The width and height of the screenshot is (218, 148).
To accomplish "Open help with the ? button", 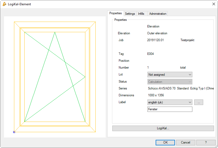I will pos(206,142).
